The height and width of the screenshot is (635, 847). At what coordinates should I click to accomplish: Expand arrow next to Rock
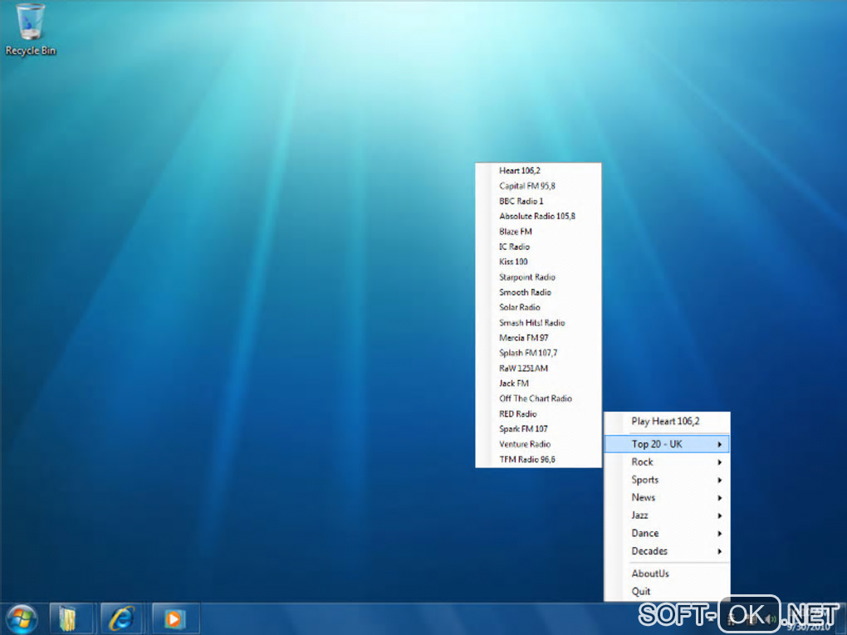coord(719,462)
